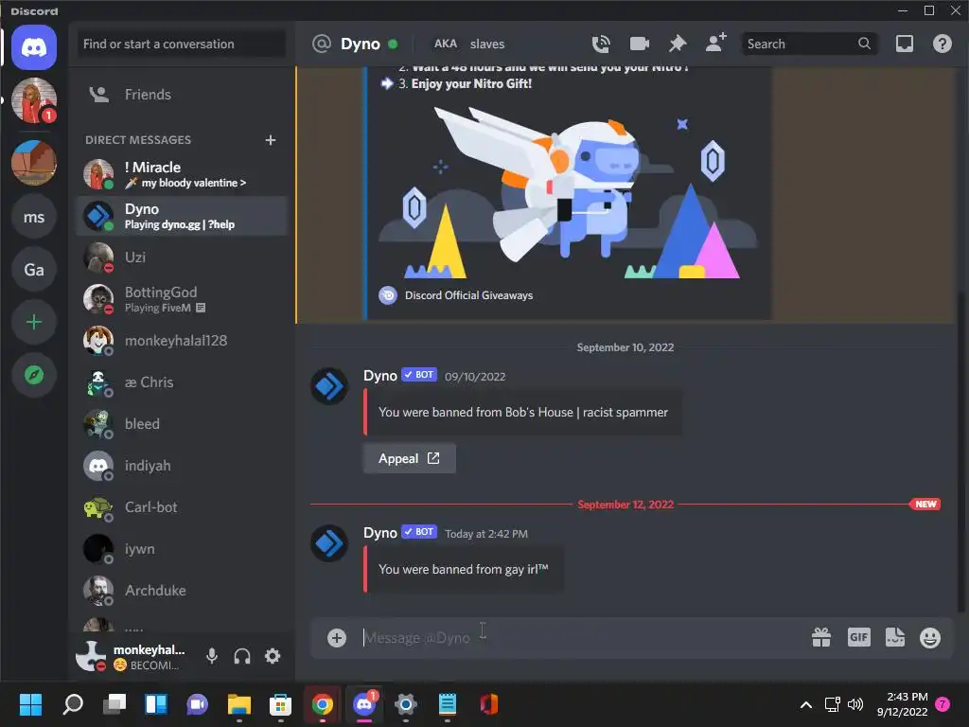Image resolution: width=969 pixels, height=727 pixels.
Task: Open the Carl-bot conversation
Action: (183, 507)
